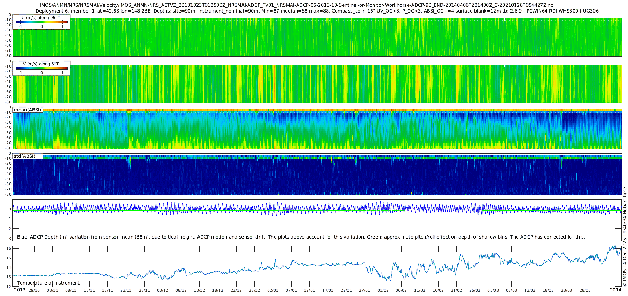This screenshot has width=628, height=296.
Task: Click the 2014 year label on time axis
Action: click(x=615, y=290)
